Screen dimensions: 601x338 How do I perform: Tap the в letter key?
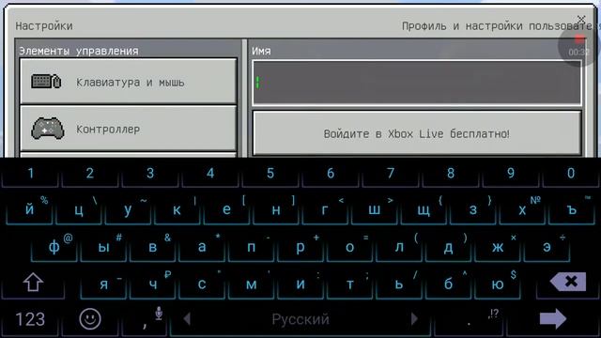click(152, 247)
